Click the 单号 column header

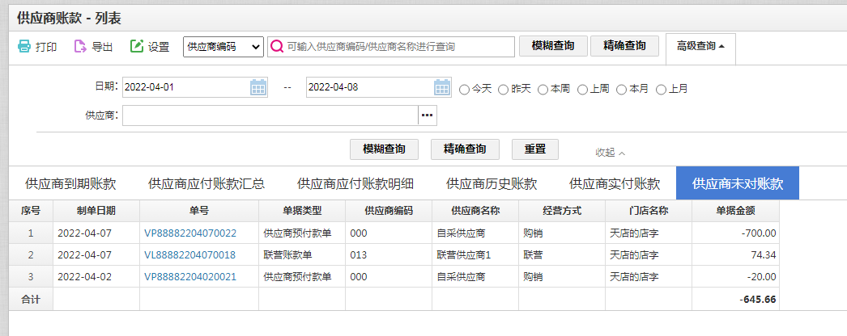[x=199, y=211]
